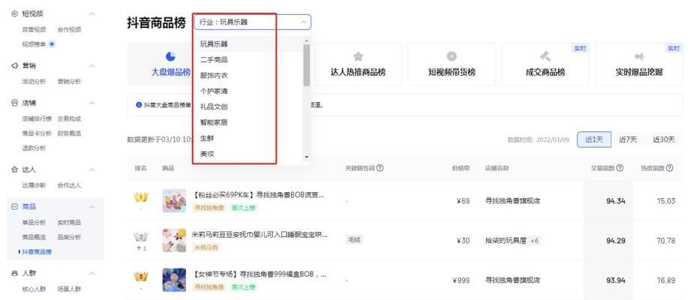Viewport: 700px width, 300px height.
Task: Choose 个护家清 in the industry dropdown list
Action: tap(248, 91)
